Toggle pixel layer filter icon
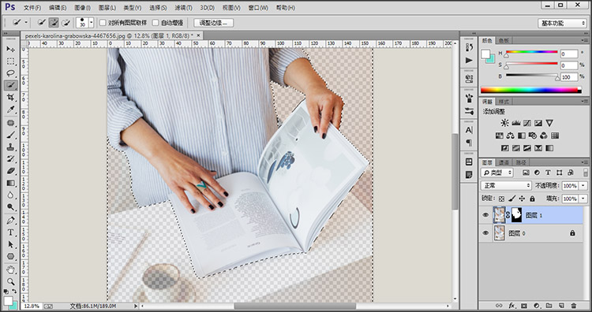Viewport: 592px width, 312px height. (x=526, y=173)
